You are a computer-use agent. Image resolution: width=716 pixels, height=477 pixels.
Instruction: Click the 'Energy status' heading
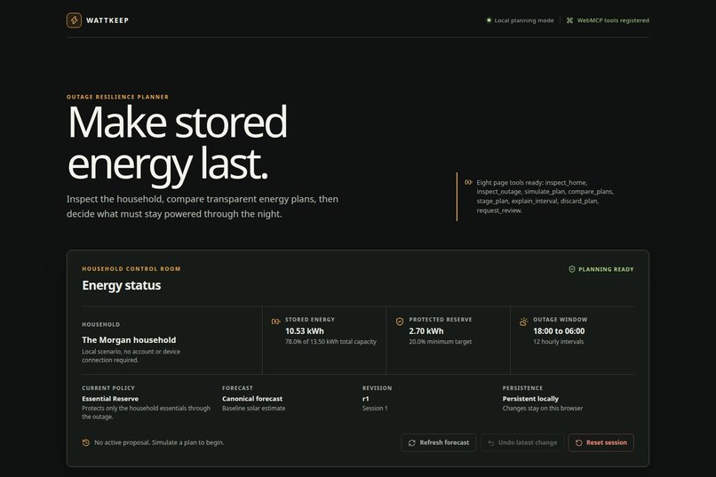(122, 285)
